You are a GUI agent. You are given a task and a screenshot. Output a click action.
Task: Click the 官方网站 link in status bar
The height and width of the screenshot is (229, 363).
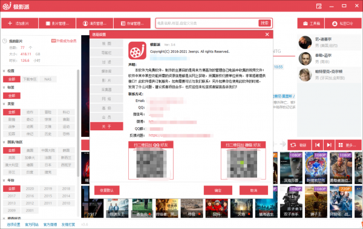(31, 225)
